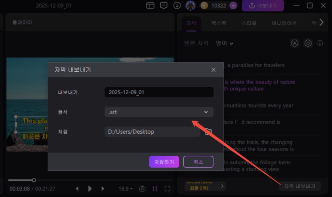
Task: Click the 저장하기 button
Action: click(164, 162)
